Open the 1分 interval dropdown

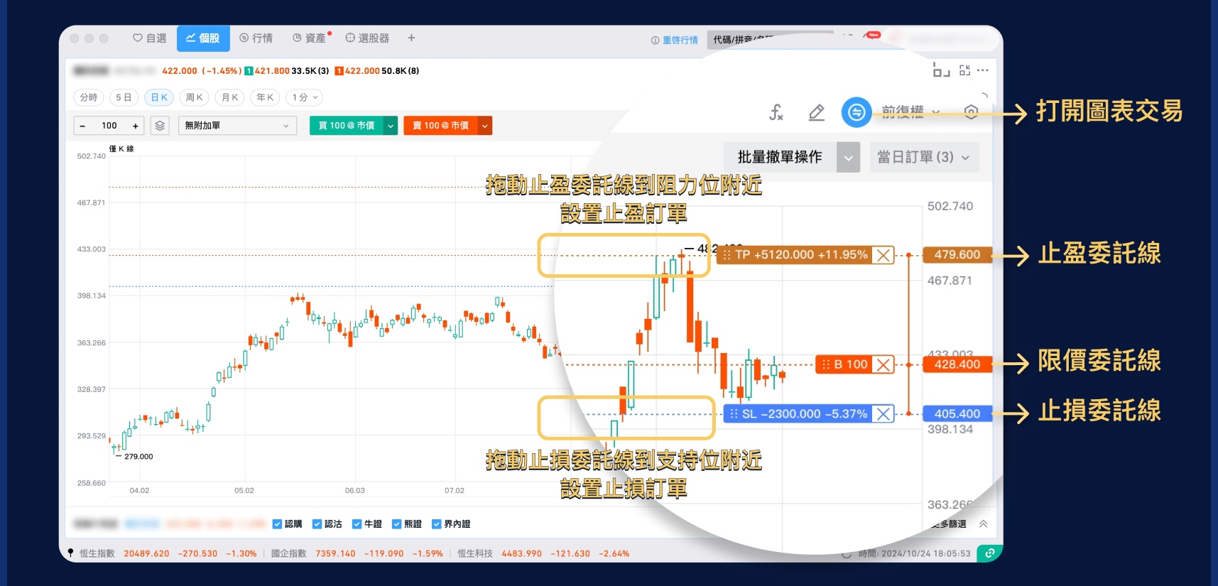click(x=305, y=97)
